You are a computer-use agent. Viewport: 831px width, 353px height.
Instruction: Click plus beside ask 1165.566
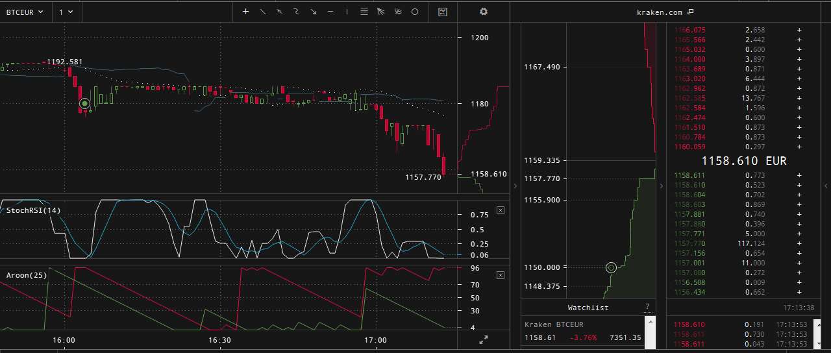pos(799,40)
